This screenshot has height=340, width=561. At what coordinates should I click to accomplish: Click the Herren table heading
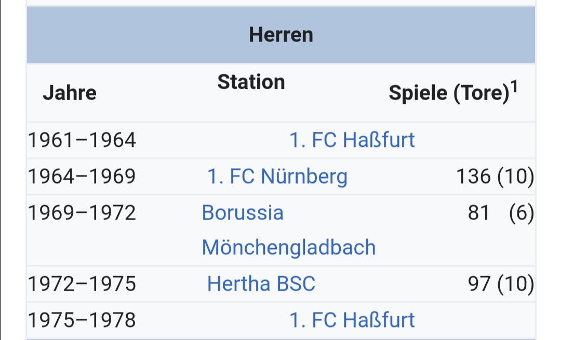click(281, 35)
